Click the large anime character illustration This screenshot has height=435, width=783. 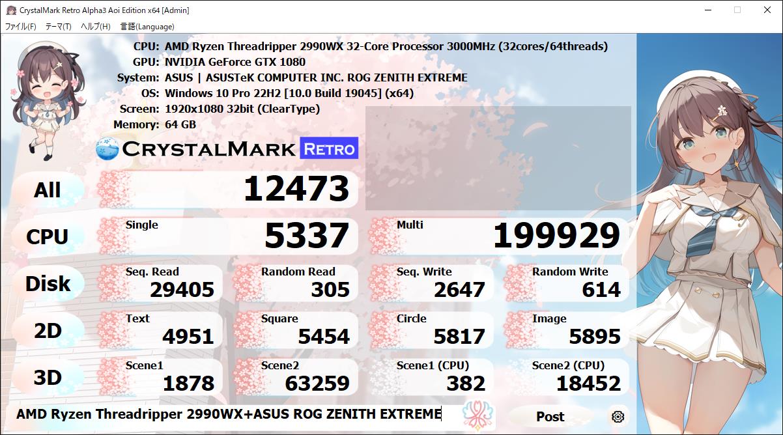point(710,234)
